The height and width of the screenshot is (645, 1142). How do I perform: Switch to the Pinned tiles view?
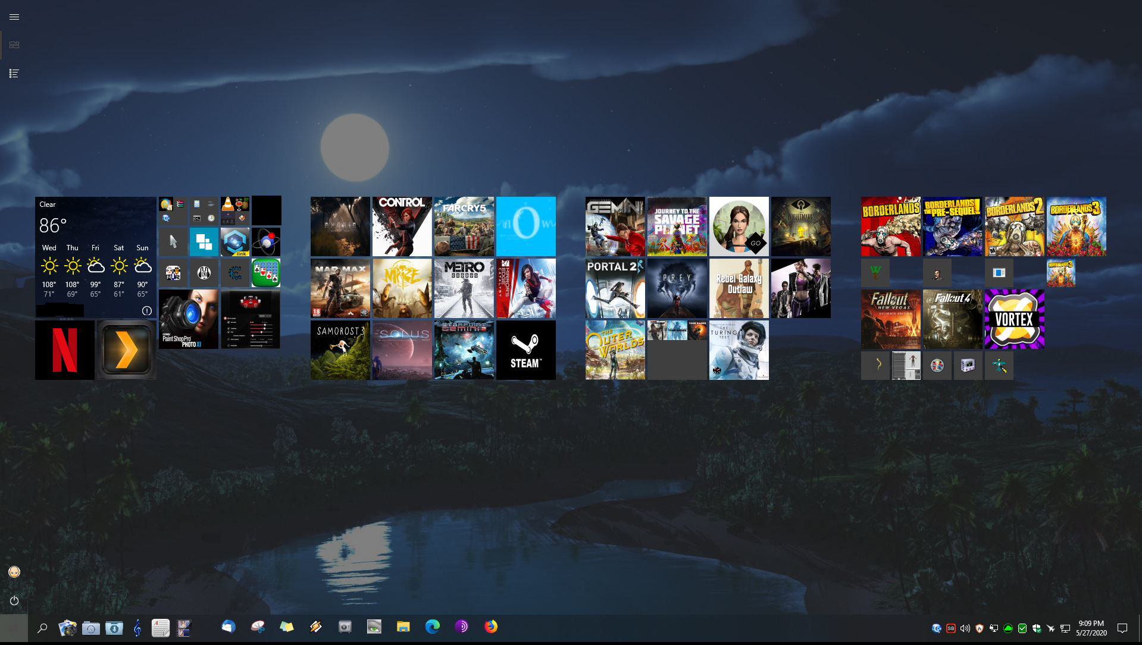click(x=14, y=45)
